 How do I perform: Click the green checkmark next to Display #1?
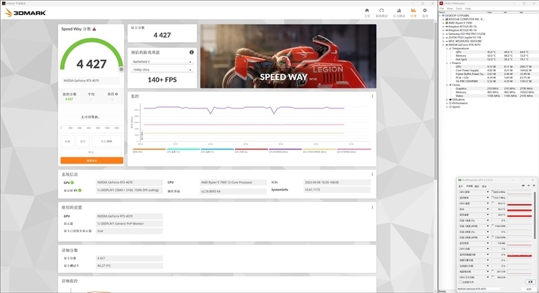80,190
